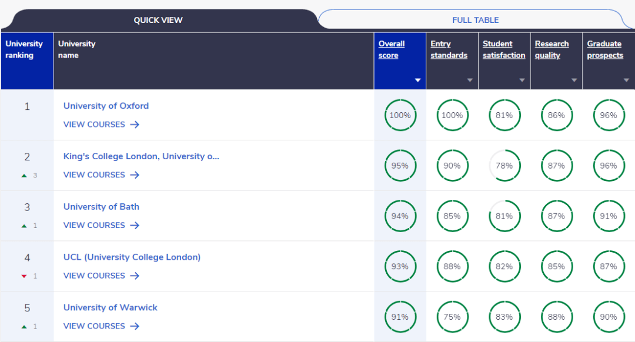The height and width of the screenshot is (342, 635).
Task: Click sort arrow under Research quality
Action: click(x=574, y=80)
